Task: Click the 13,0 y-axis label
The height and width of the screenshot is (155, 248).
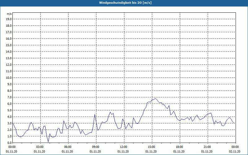Action: click(x=9, y=58)
